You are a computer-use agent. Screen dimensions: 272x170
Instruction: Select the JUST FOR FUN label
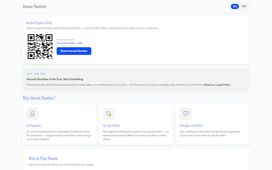point(36,74)
